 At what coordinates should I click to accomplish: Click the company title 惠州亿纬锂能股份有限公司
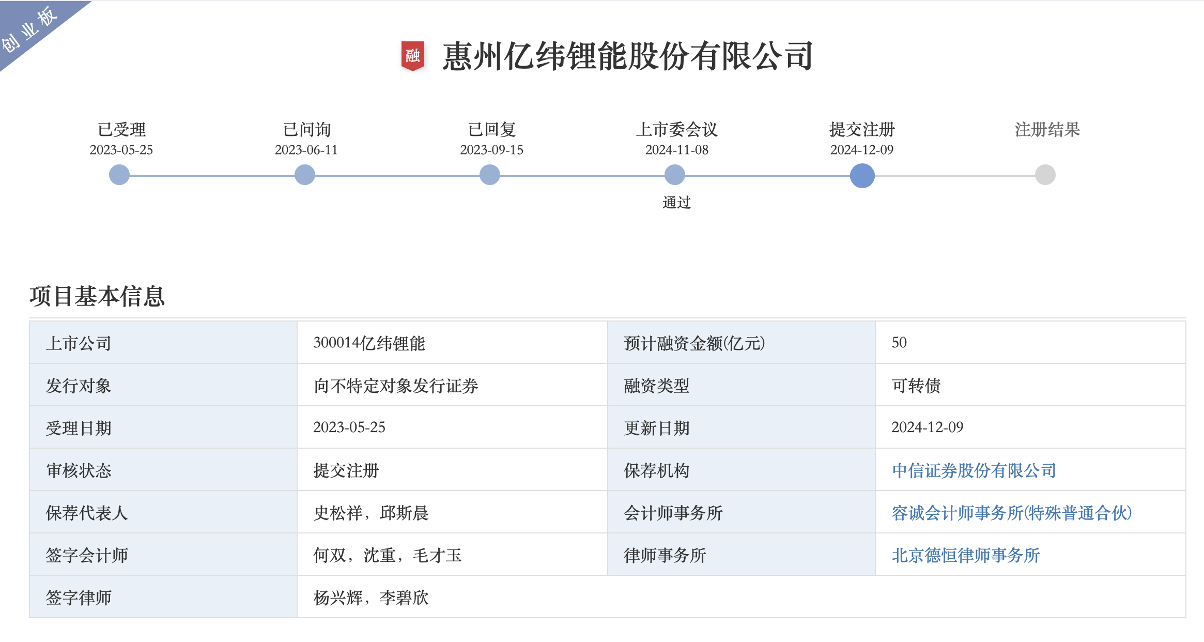click(x=628, y=56)
